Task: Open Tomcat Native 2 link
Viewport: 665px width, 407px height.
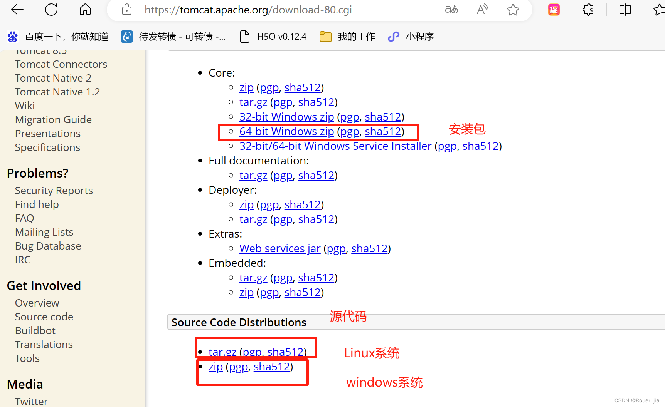Action: (53, 78)
